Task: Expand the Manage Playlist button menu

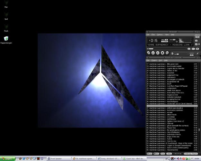Action: coord(190,154)
